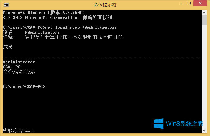
Task: Select the Administrator member entry
Action: coord(19,62)
